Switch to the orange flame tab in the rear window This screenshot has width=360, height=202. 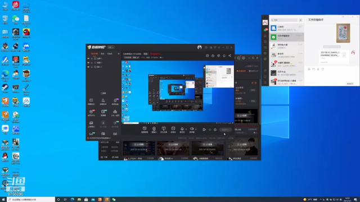241,71
